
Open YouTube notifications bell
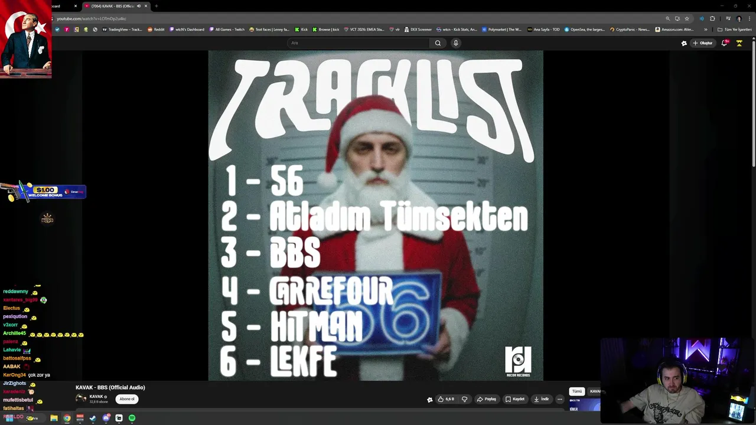coord(724,43)
